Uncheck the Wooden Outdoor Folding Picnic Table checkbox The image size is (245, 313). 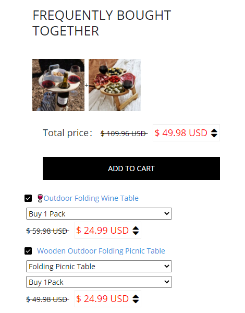pos(28,251)
